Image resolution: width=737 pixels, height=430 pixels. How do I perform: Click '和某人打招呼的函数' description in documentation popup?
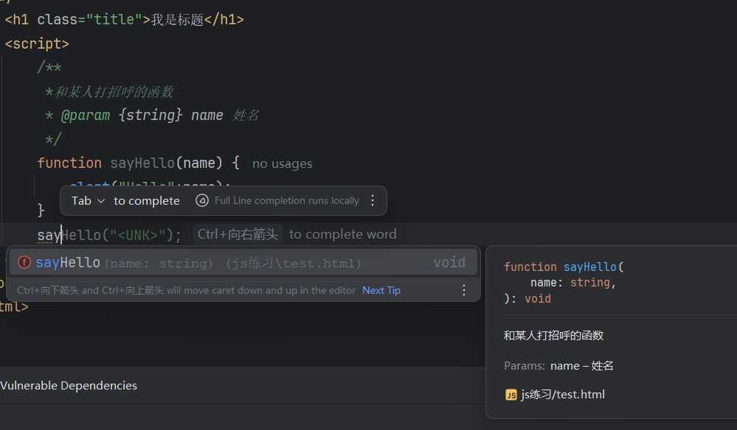point(554,335)
